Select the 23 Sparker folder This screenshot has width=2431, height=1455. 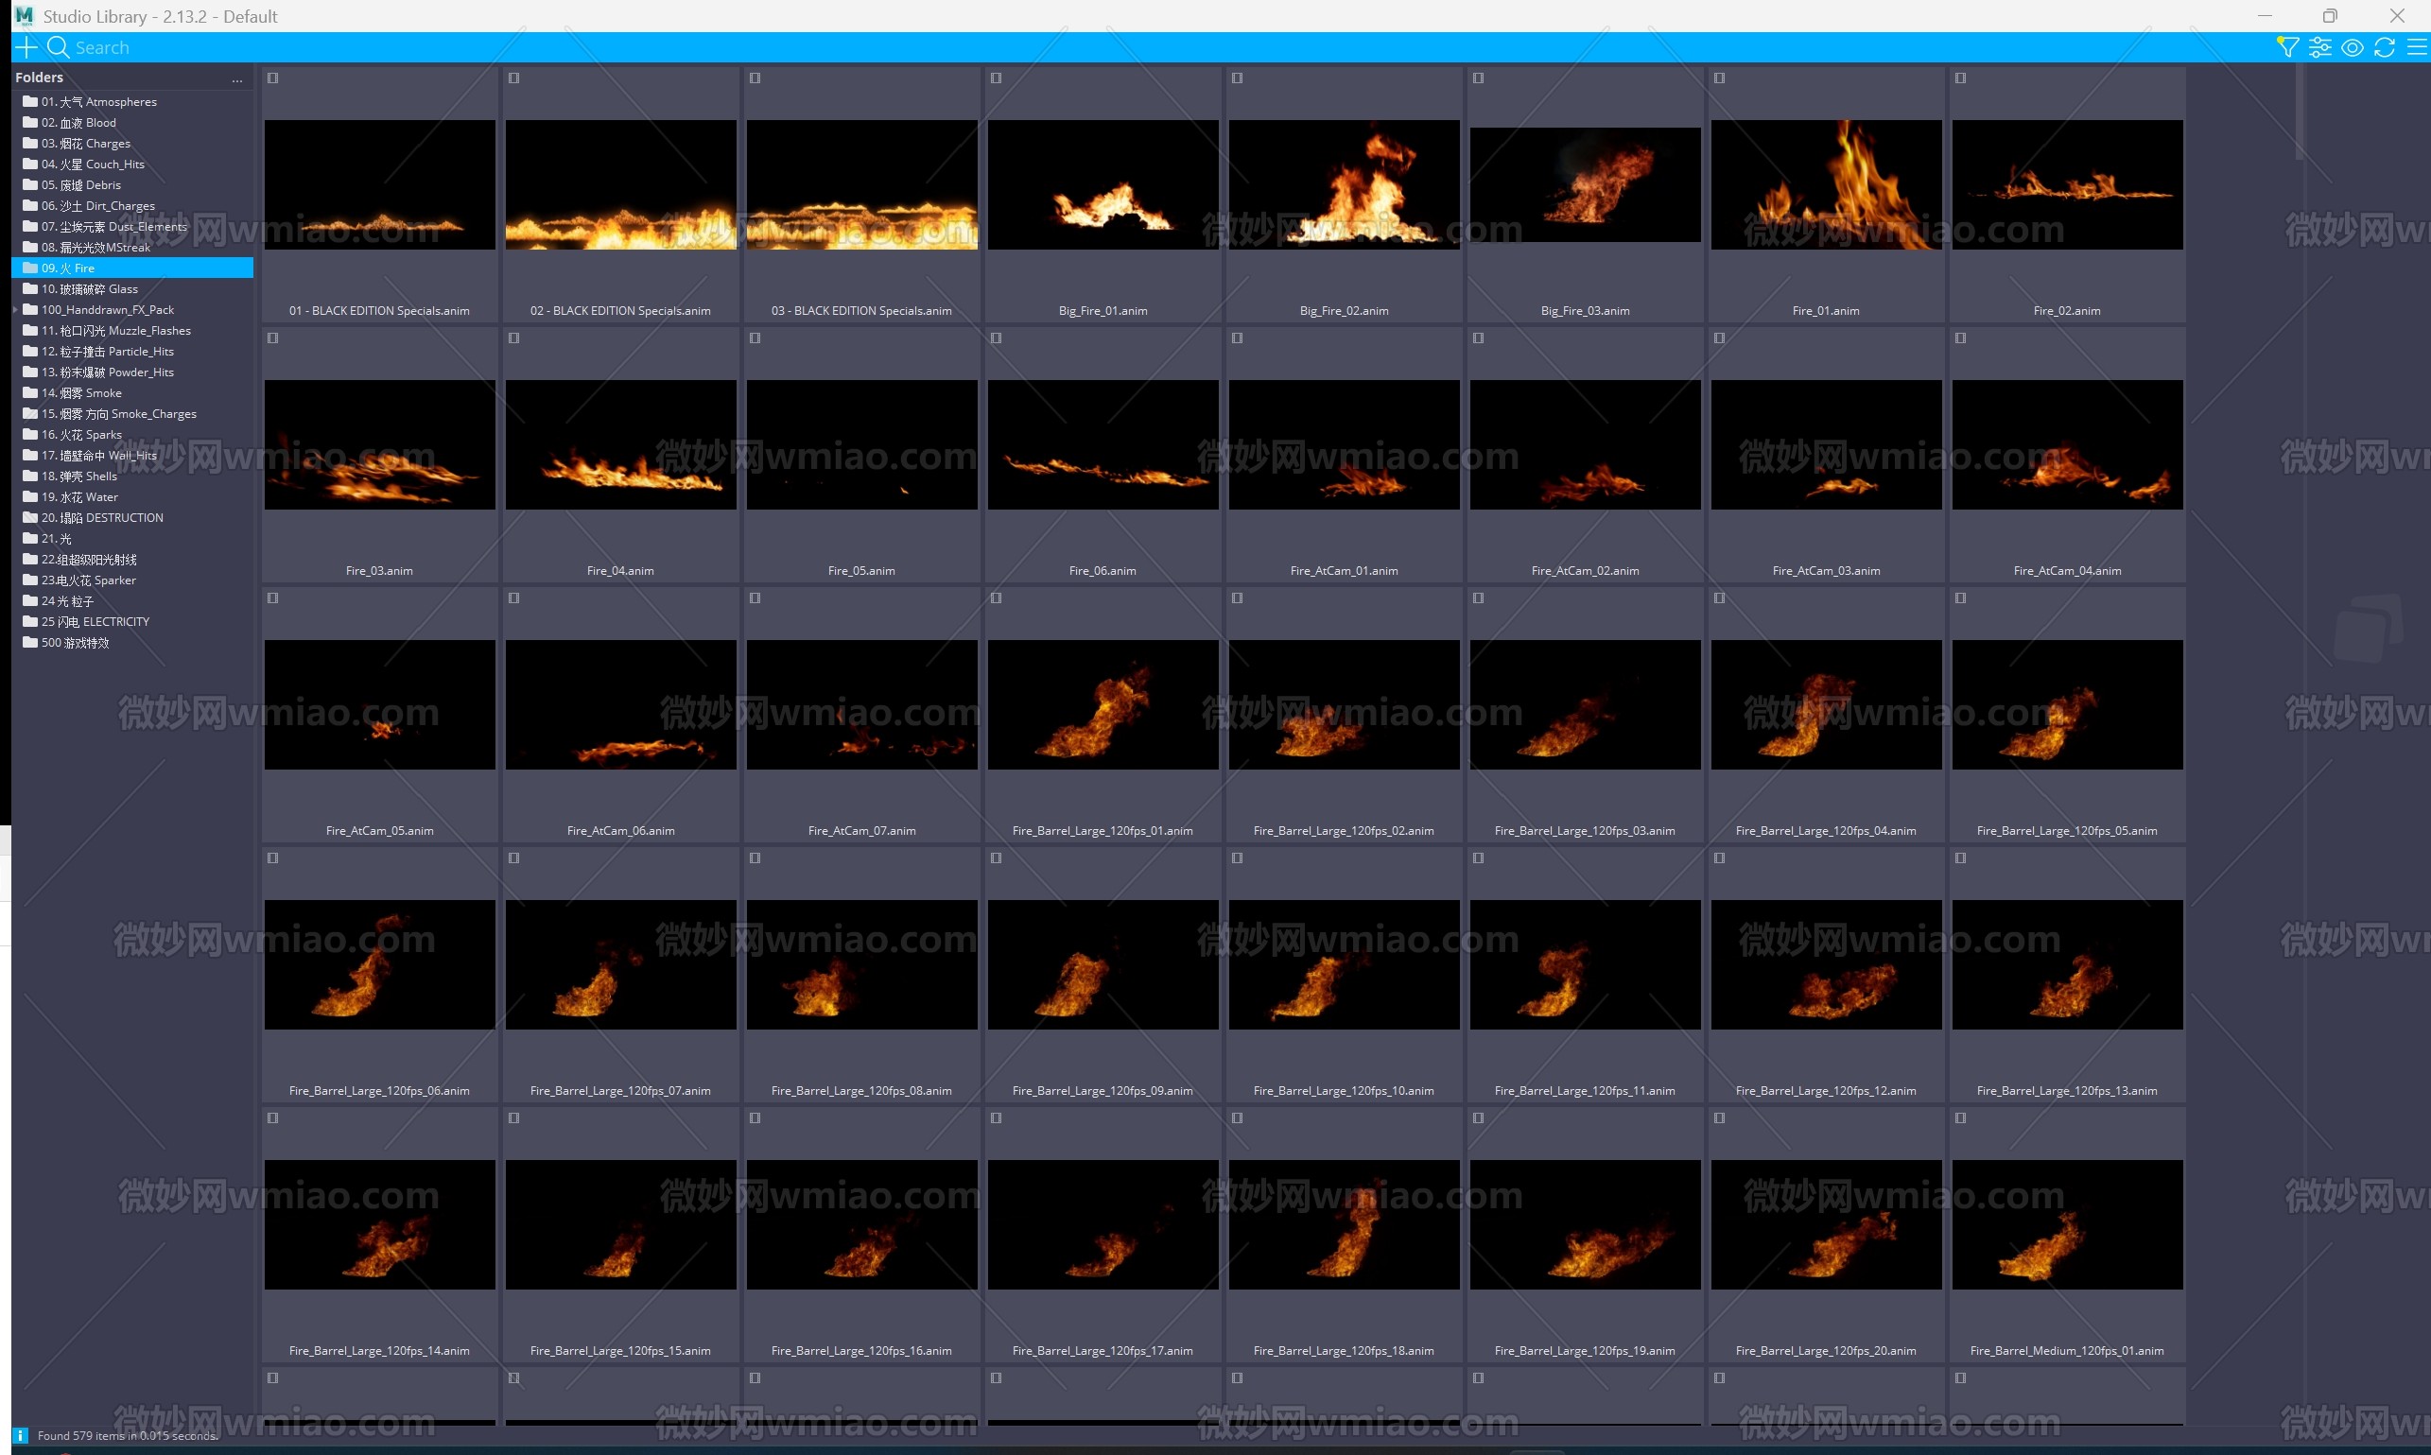[132, 580]
